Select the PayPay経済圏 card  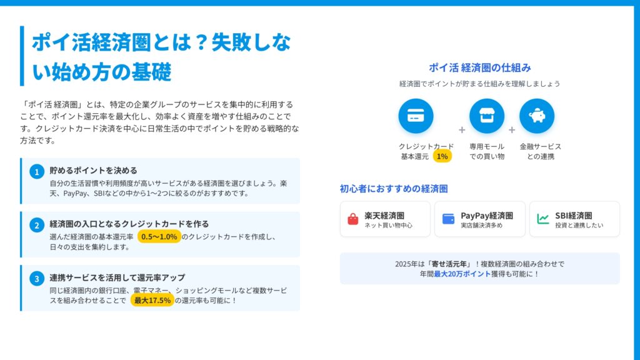pyautogui.click(x=480, y=219)
